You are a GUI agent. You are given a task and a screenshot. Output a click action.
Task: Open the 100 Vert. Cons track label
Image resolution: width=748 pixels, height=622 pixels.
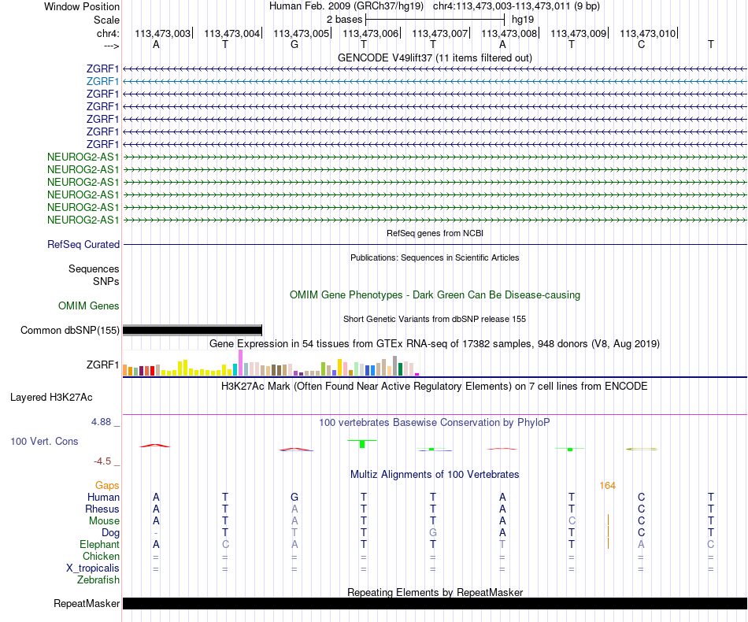(x=44, y=441)
